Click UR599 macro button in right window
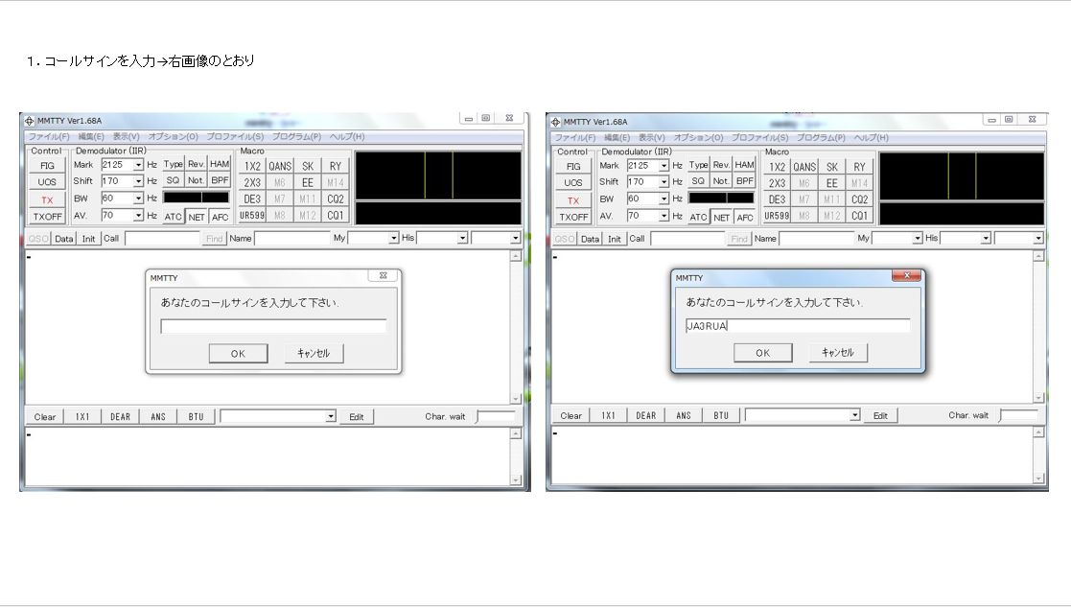 (x=778, y=216)
